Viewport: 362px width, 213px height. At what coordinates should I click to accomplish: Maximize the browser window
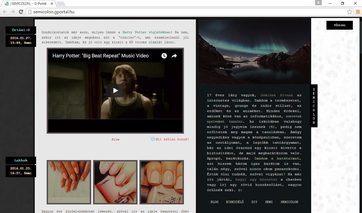tap(343, 3)
